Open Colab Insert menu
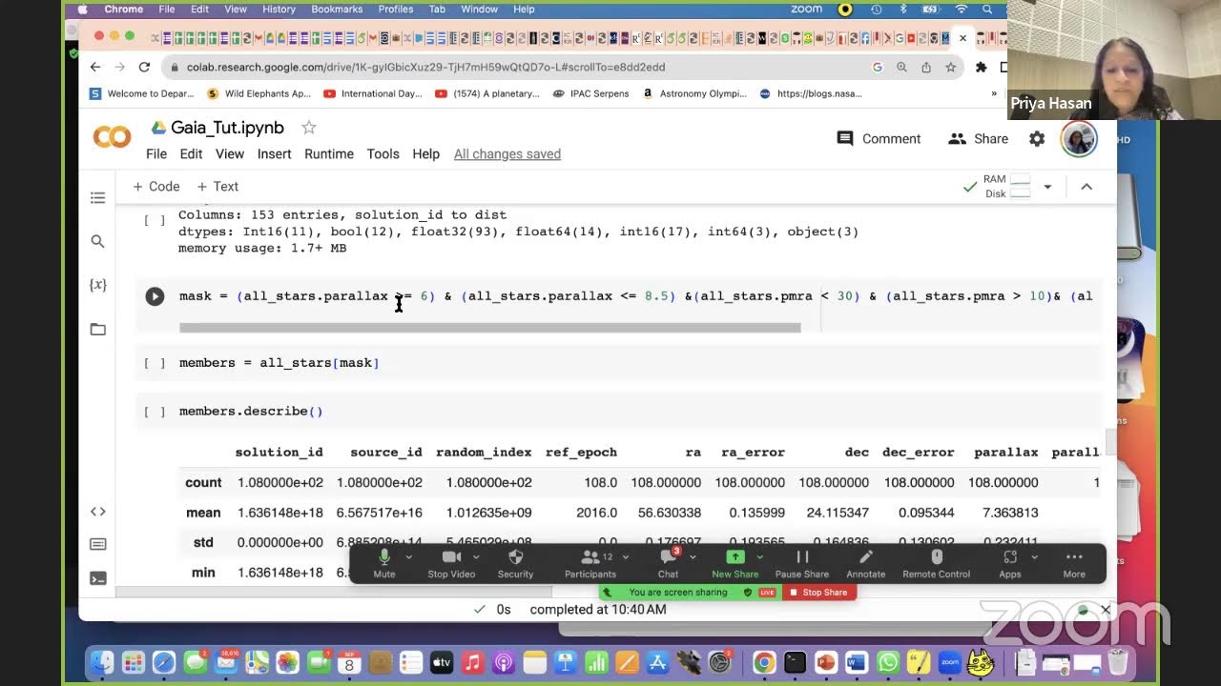1221x686 pixels. pyautogui.click(x=274, y=154)
